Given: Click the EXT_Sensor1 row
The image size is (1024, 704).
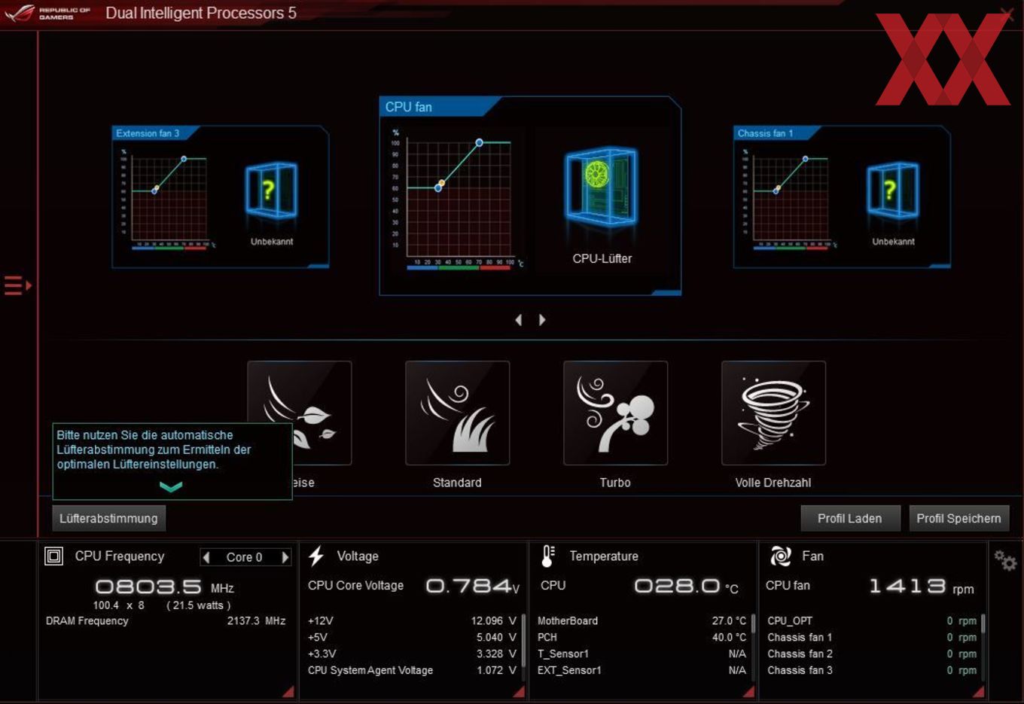Looking at the screenshot, I should click(x=642, y=670).
